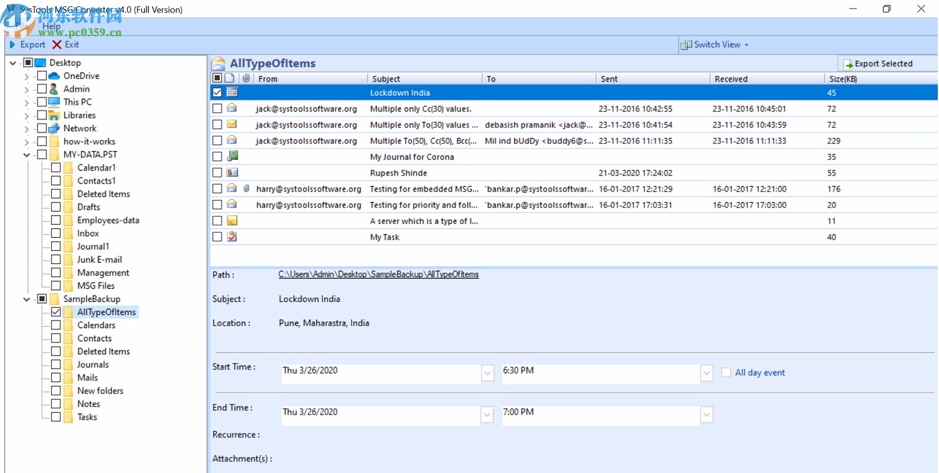Screen dimensions: 939x473
Task: Click the envelope icon beside the AllTypeOfItems header
Action: point(217,63)
